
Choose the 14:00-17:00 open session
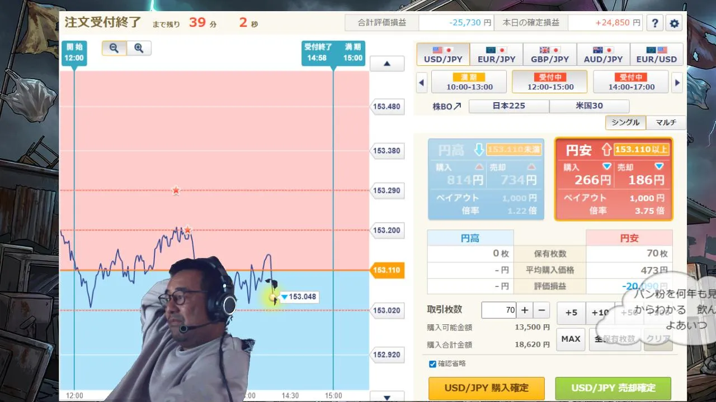tap(631, 82)
